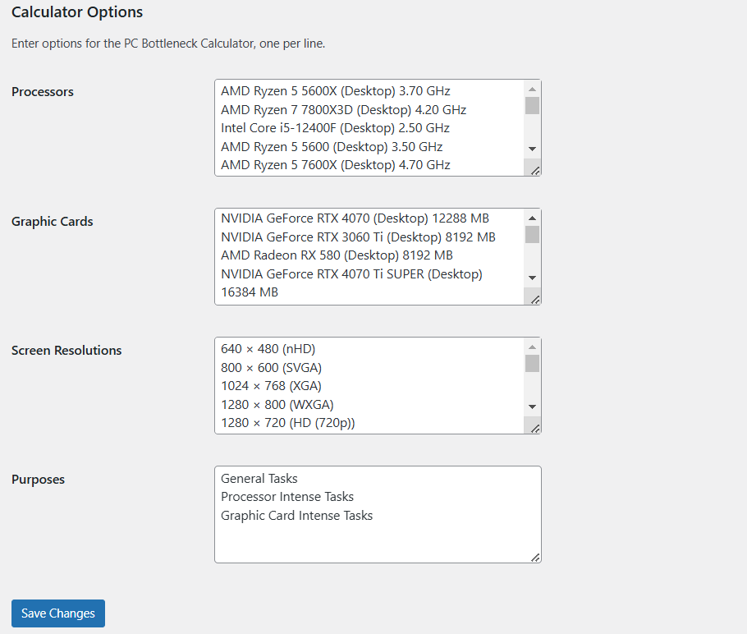The image size is (747, 634).
Task: Place cursor on AMD Ryzen 5 5600X line
Action: [336, 91]
